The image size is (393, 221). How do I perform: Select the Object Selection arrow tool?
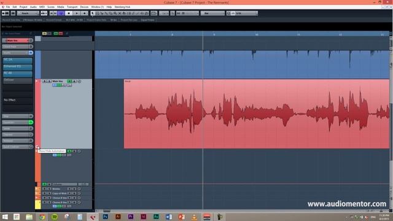(93, 14)
